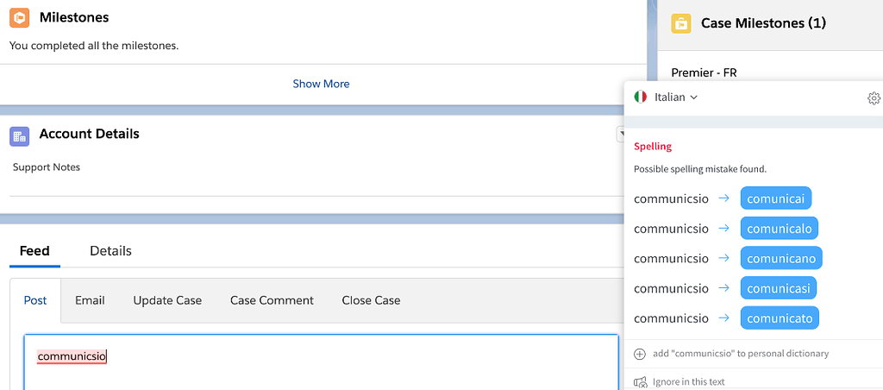Click the orange Milestones flag icon
This screenshot has height=390, width=883.
point(19,18)
